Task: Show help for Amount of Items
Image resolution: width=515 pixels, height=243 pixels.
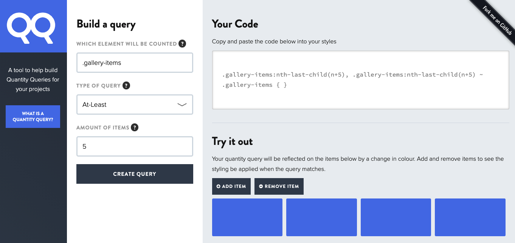Action: pyautogui.click(x=135, y=128)
